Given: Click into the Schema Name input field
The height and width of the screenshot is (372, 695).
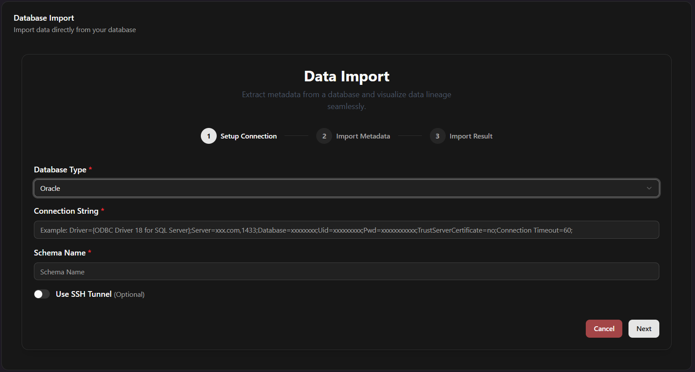Looking at the screenshot, I should point(346,272).
